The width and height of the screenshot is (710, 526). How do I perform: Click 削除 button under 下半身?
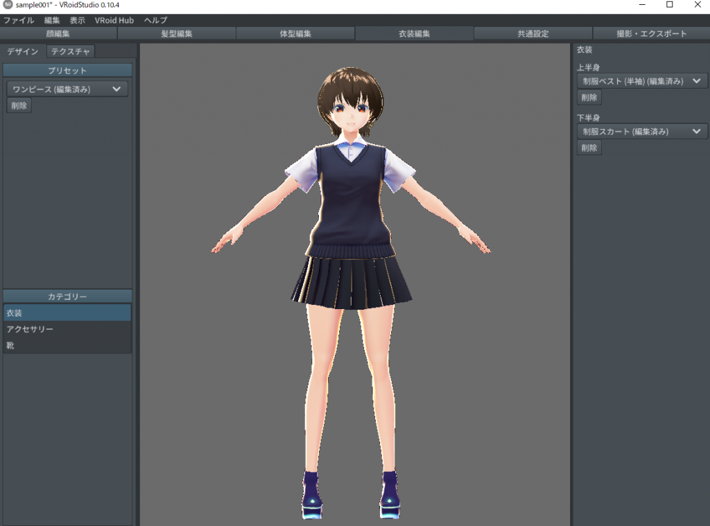click(589, 148)
